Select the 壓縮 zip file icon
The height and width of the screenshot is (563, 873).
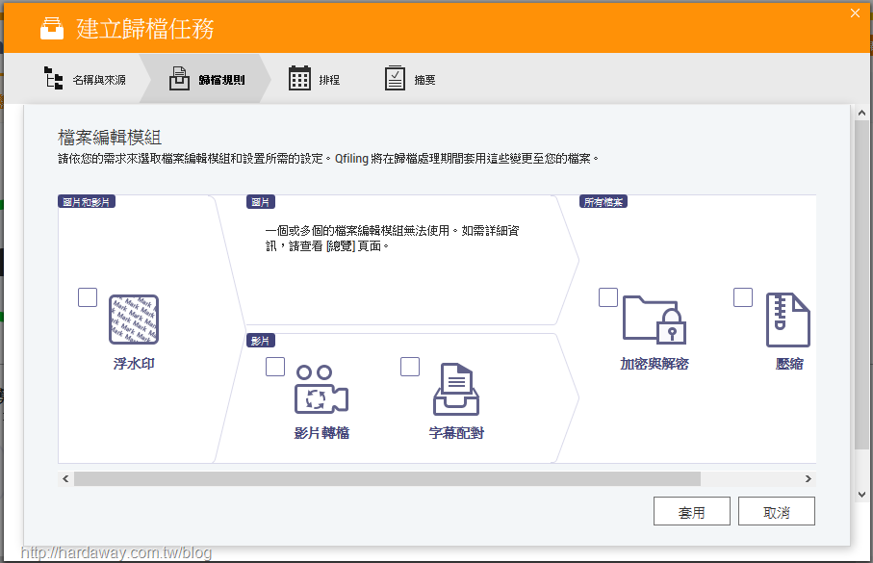[x=788, y=320]
